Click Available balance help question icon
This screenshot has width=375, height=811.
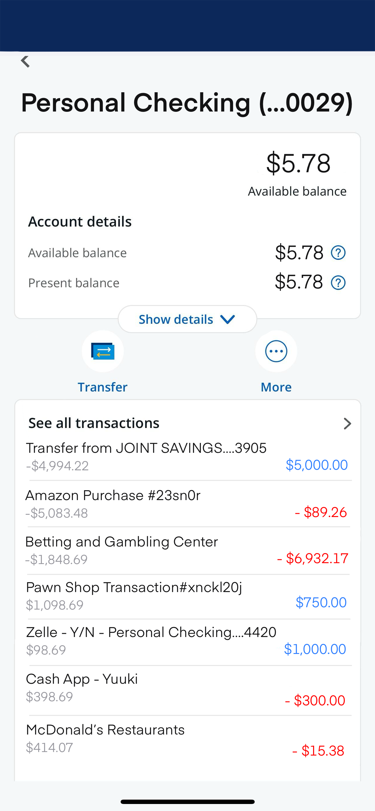(338, 253)
